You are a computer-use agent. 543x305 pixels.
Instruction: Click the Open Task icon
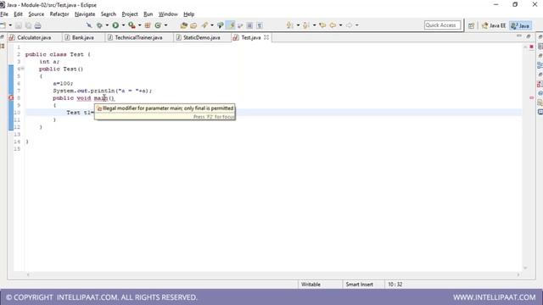click(x=193, y=25)
